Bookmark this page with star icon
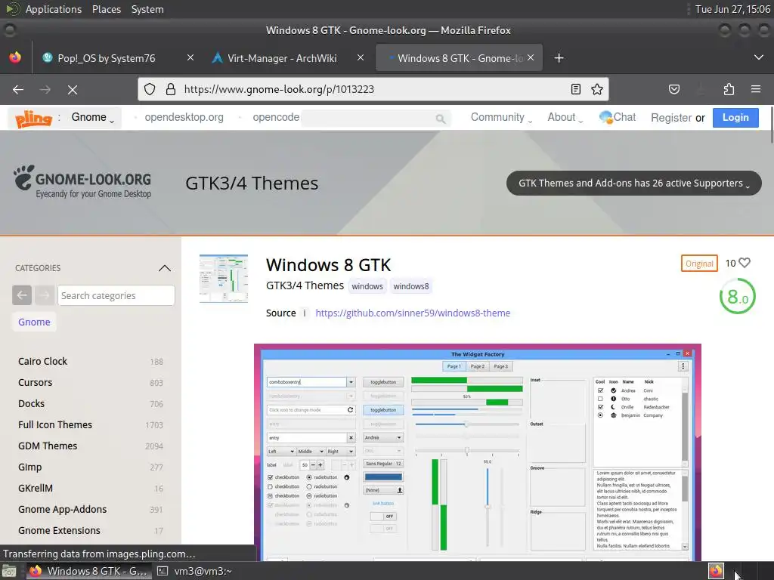Screen dimensions: 774x580 click(597, 89)
